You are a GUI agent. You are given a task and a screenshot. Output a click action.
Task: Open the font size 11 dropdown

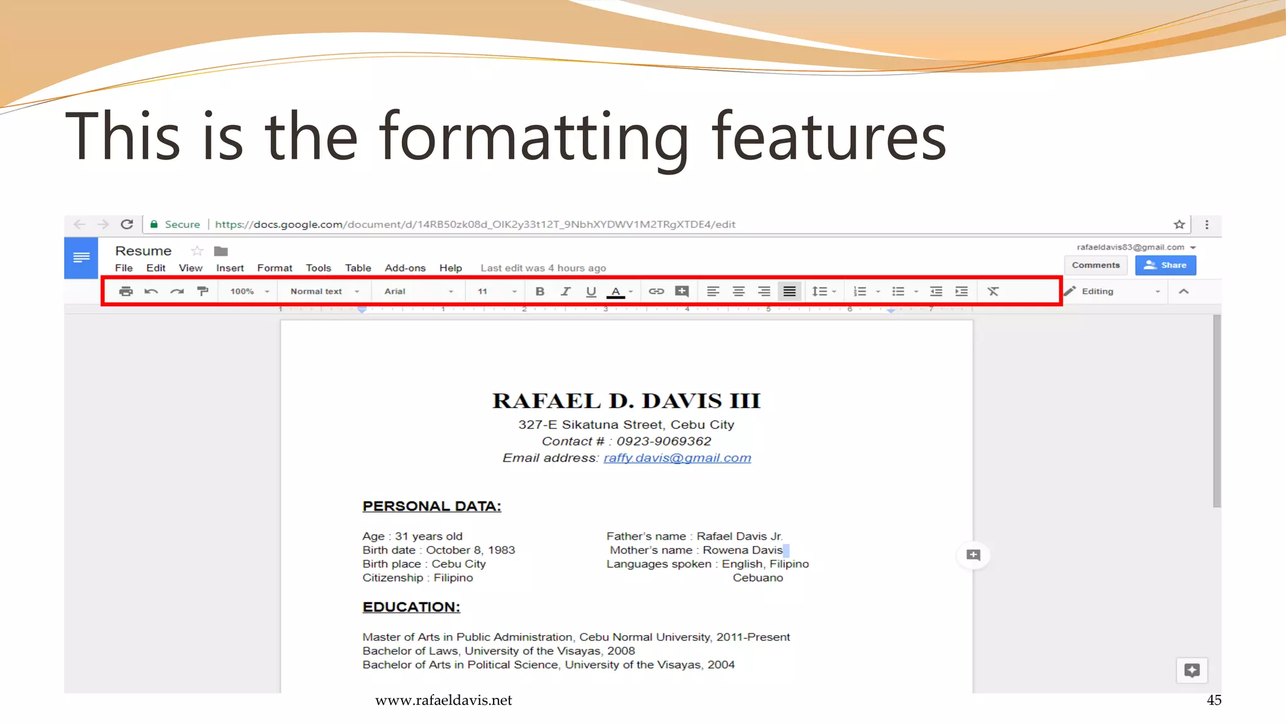pos(497,291)
